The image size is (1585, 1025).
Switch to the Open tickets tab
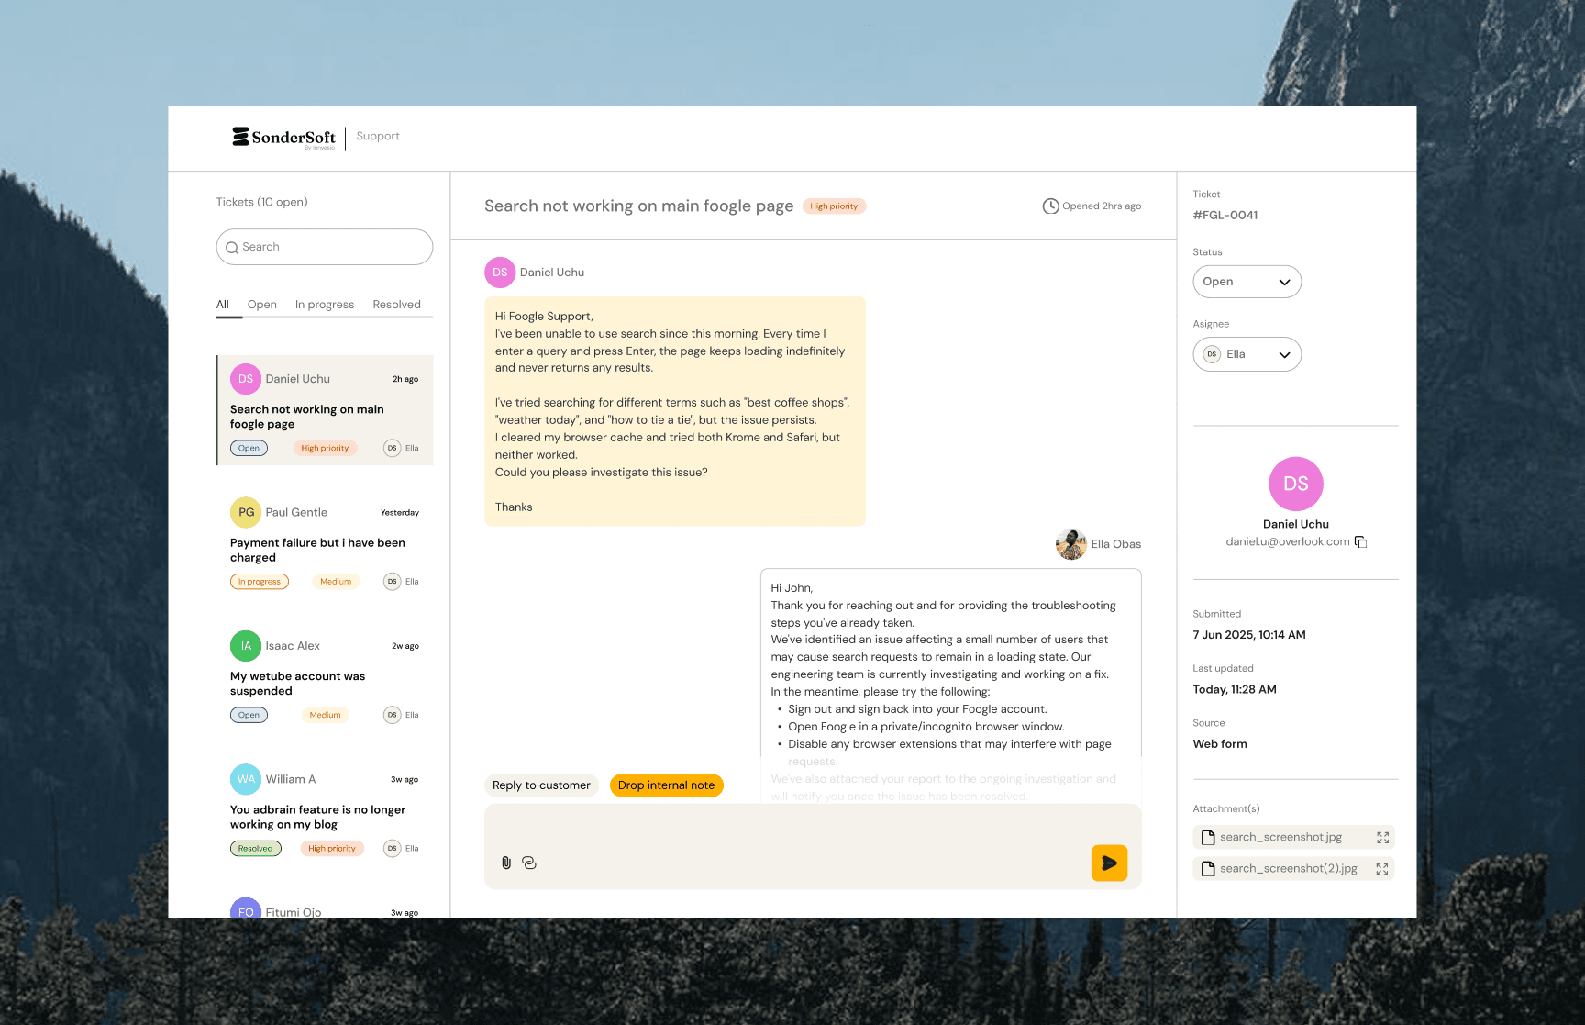tap(262, 305)
